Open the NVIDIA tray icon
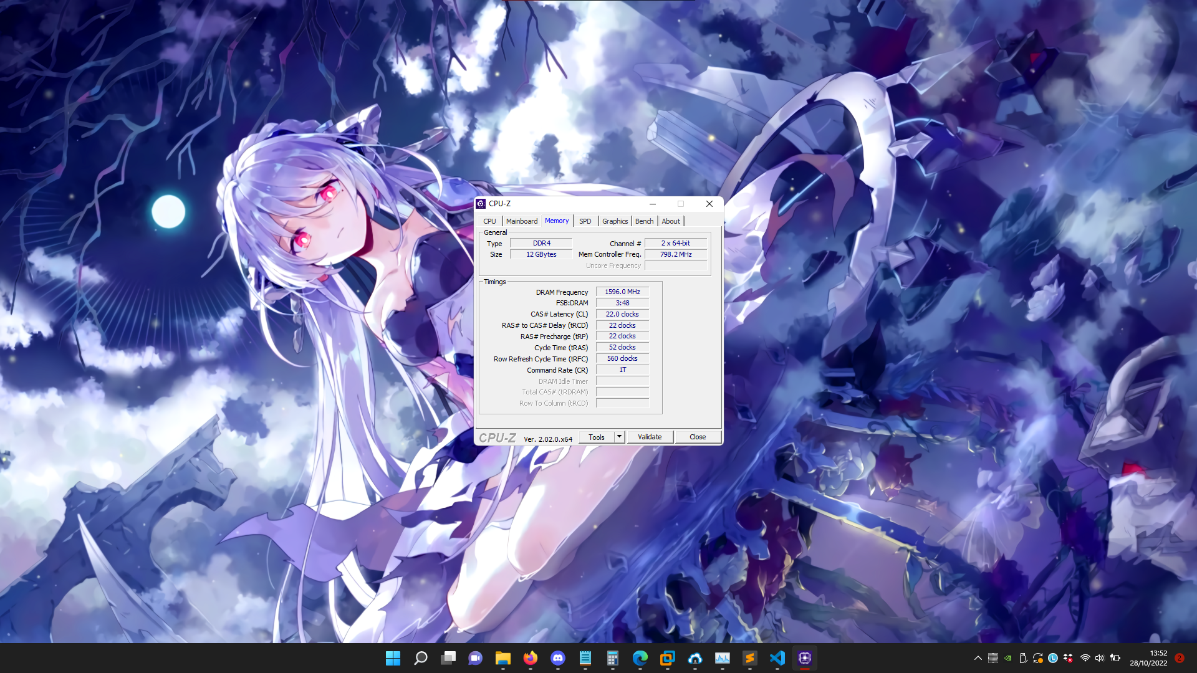The width and height of the screenshot is (1197, 673). (1008, 658)
